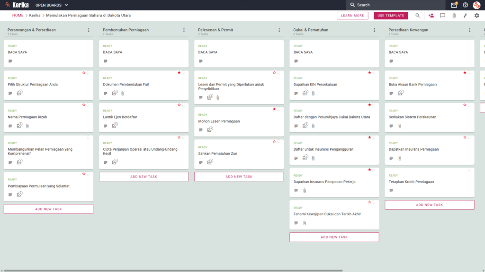The height and width of the screenshot is (272, 485).
Task: Open Perancangan & Persediaan column options menu
Action: [89, 30]
